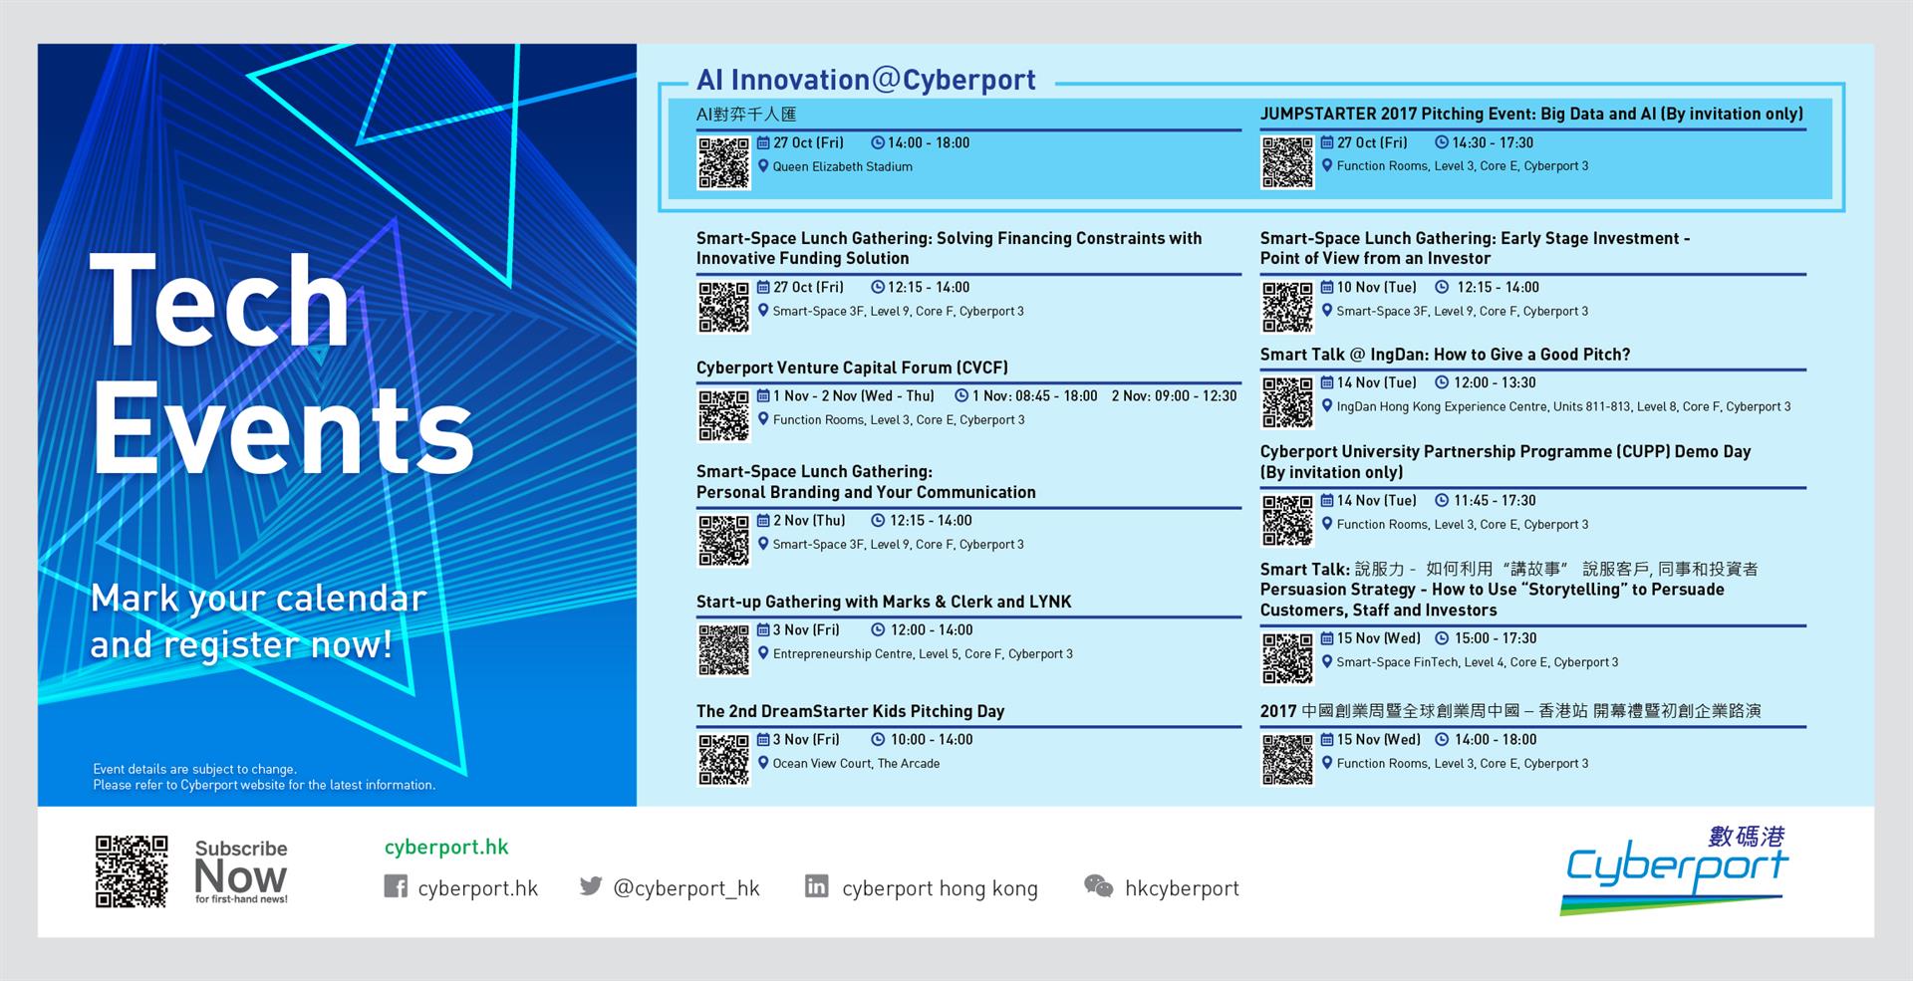The width and height of the screenshot is (1913, 981).
Task: Click the Cyberport 數碼港 logo
Action: (1676, 868)
